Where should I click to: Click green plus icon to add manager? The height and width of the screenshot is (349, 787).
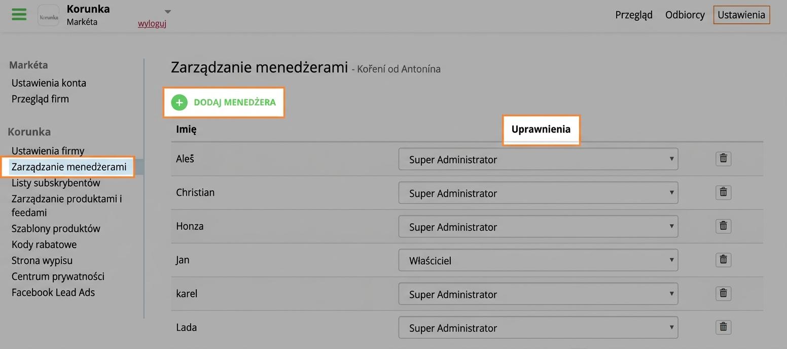pos(179,102)
